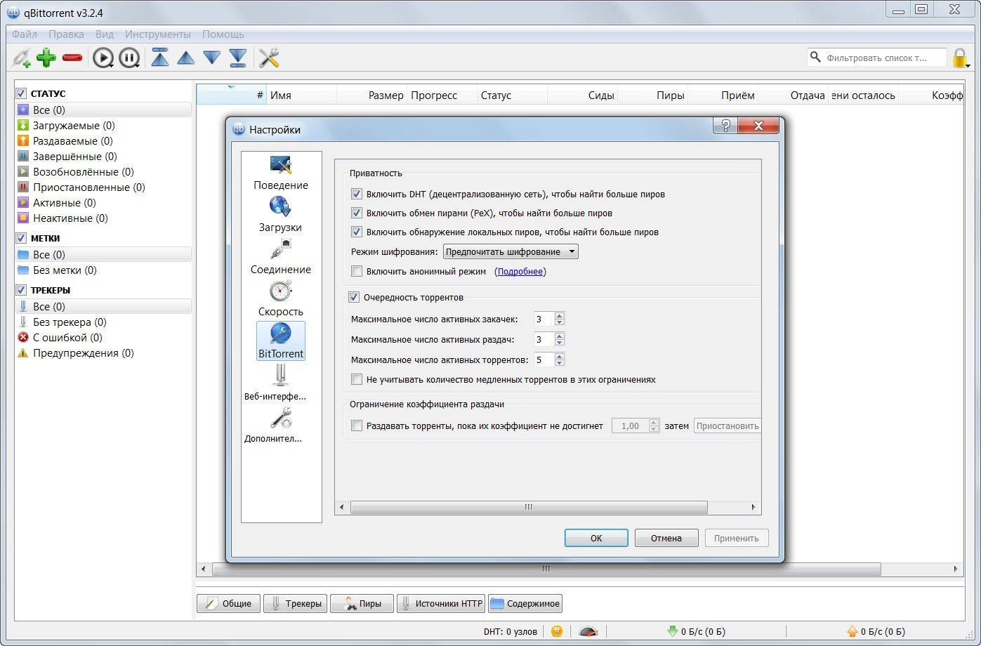Open the Соединение settings section

tap(281, 257)
